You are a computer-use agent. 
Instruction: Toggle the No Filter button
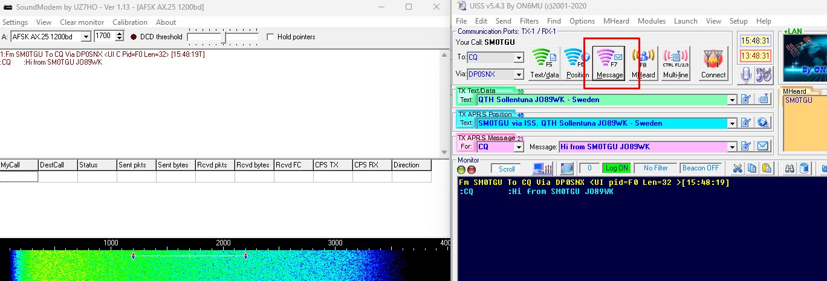tap(655, 168)
